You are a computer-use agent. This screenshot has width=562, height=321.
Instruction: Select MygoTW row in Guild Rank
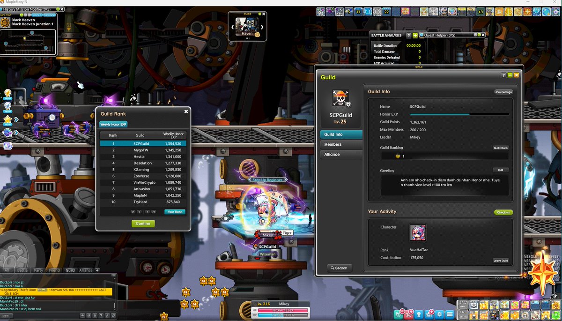tap(143, 150)
